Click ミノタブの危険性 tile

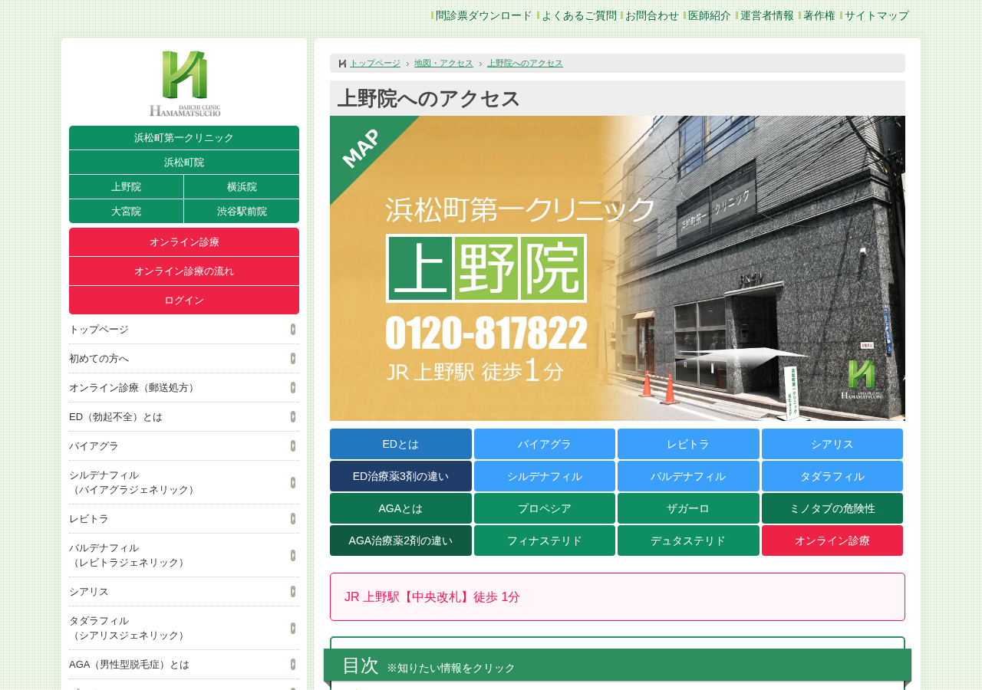pos(832,508)
